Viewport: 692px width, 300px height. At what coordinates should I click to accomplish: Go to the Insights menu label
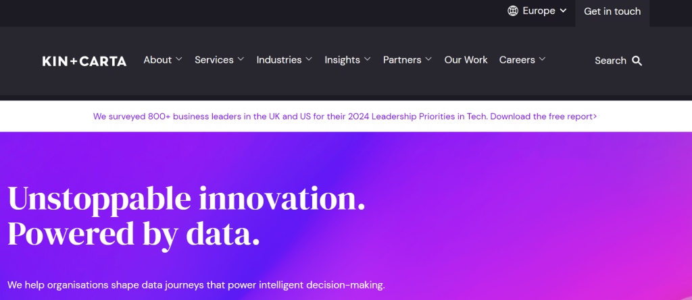tap(342, 60)
